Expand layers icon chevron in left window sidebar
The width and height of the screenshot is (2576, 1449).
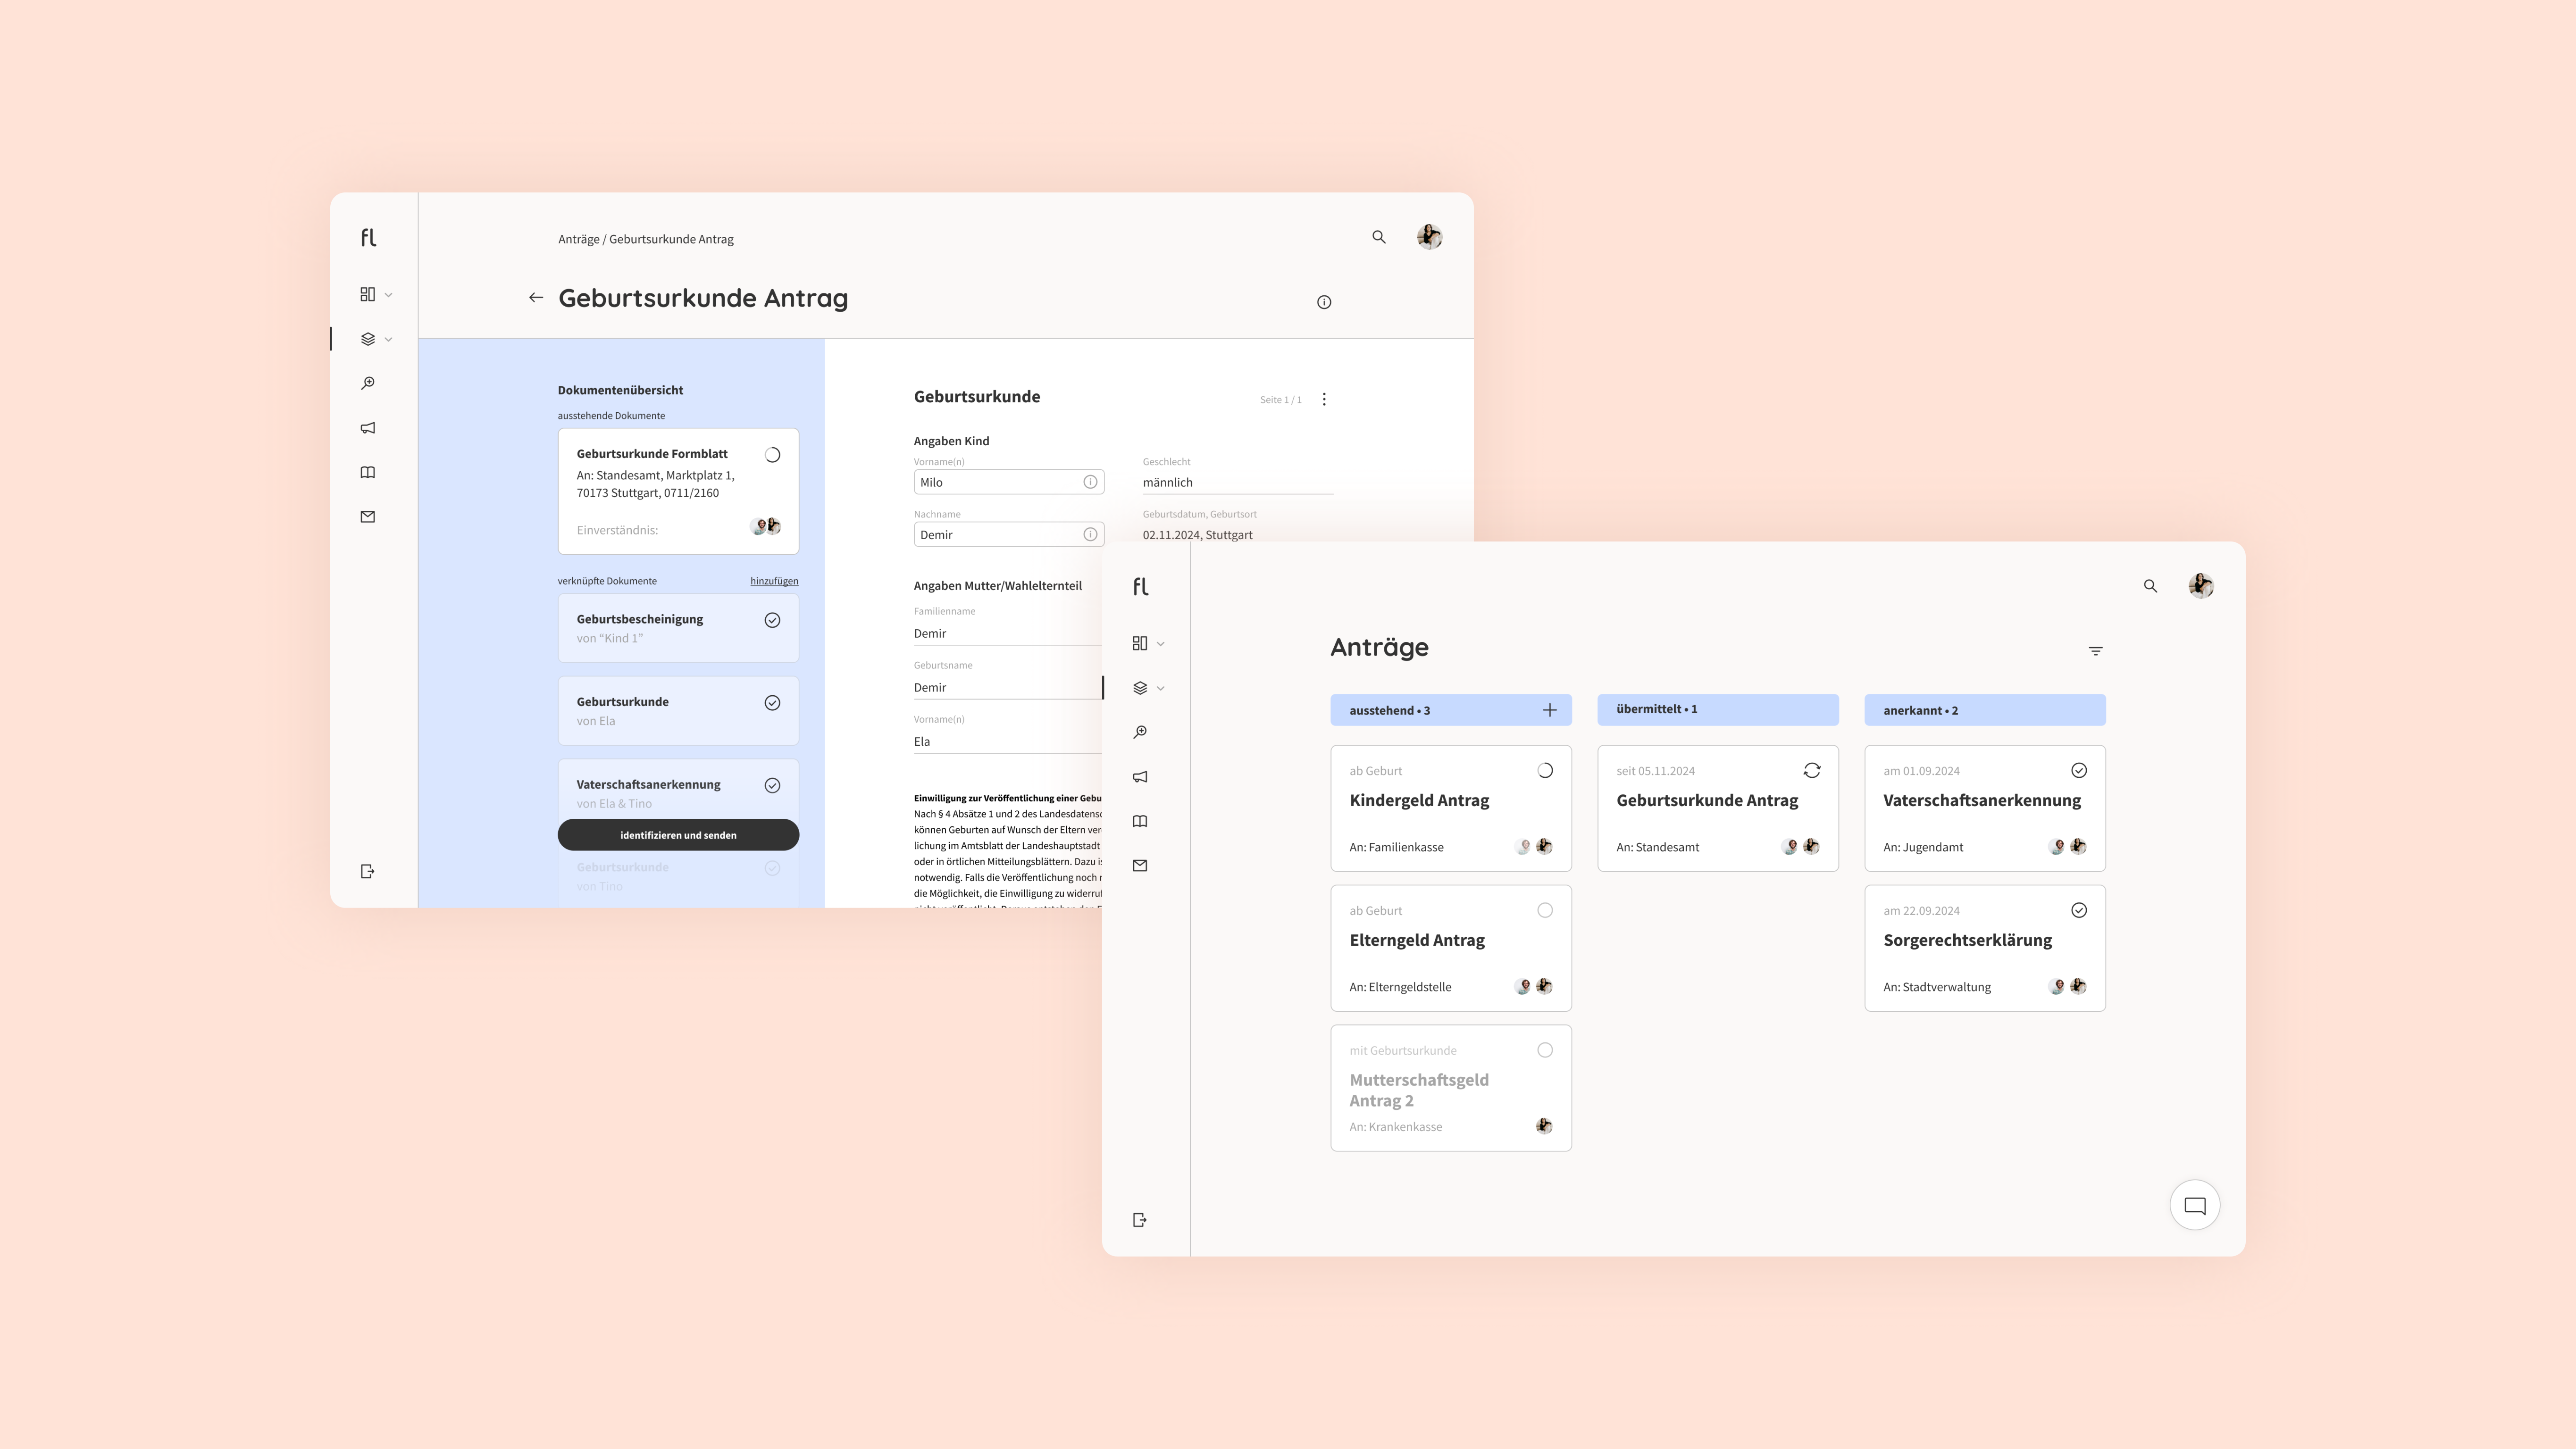(388, 340)
